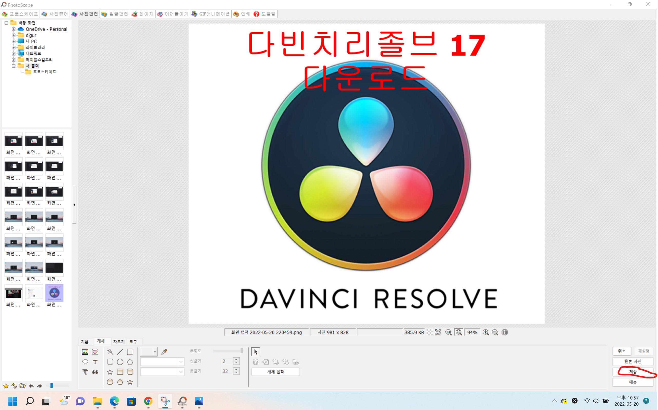The height and width of the screenshot is (410, 658).
Task: Open the combo box beside 둥글기
Action: click(x=162, y=372)
